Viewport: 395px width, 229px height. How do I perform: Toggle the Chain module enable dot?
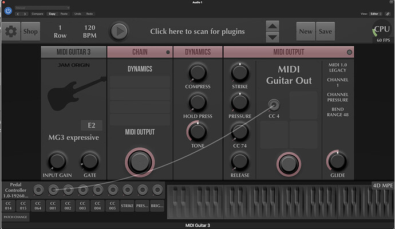(168, 52)
